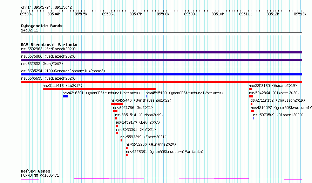Select the nsv5973509 small blue marker

click(254, 118)
